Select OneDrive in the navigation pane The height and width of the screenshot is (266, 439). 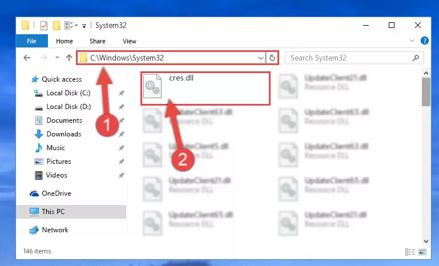tap(56, 194)
